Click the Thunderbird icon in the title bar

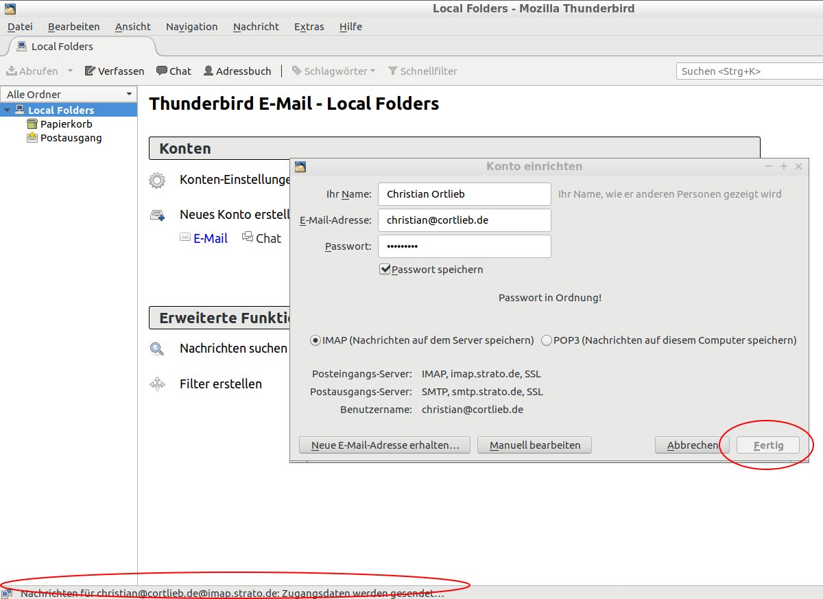coord(10,9)
